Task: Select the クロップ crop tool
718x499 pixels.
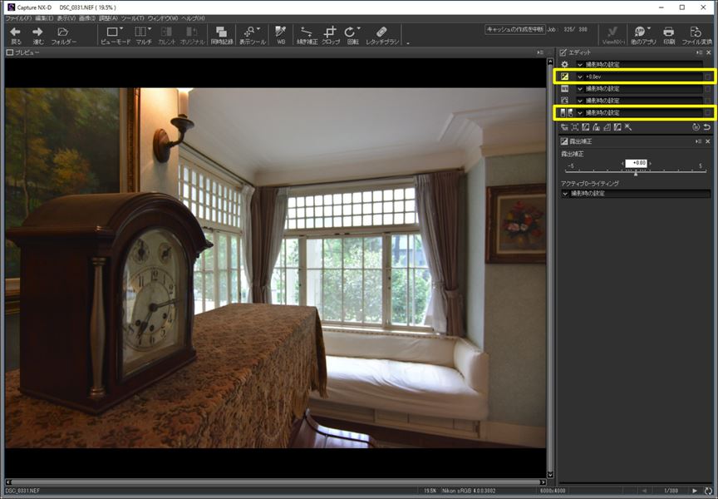Action: (x=330, y=35)
